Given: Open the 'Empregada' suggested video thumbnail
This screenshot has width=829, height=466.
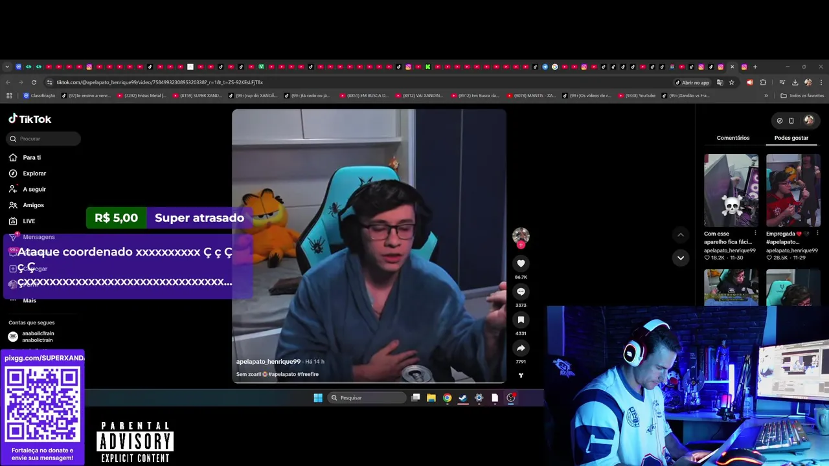Looking at the screenshot, I should [793, 190].
